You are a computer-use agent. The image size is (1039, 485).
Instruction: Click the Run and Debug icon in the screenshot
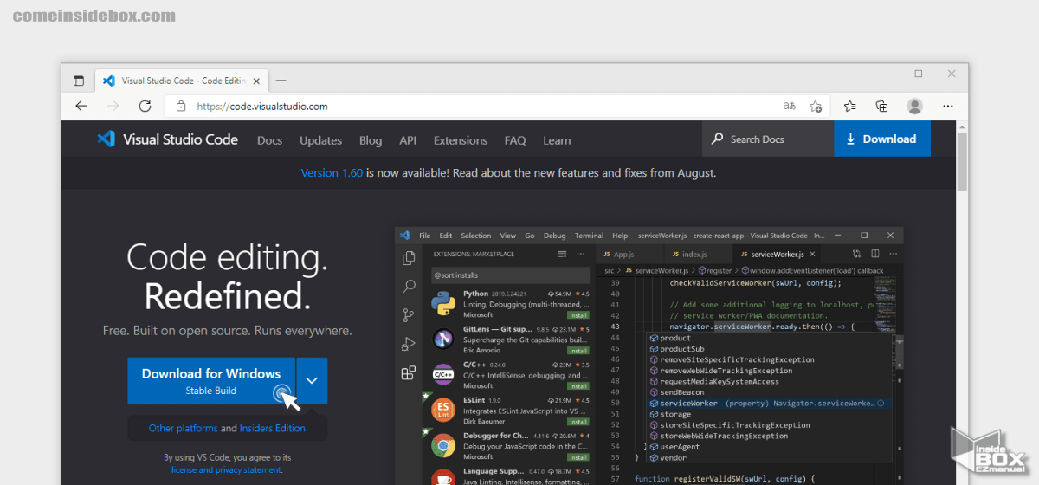(x=409, y=344)
